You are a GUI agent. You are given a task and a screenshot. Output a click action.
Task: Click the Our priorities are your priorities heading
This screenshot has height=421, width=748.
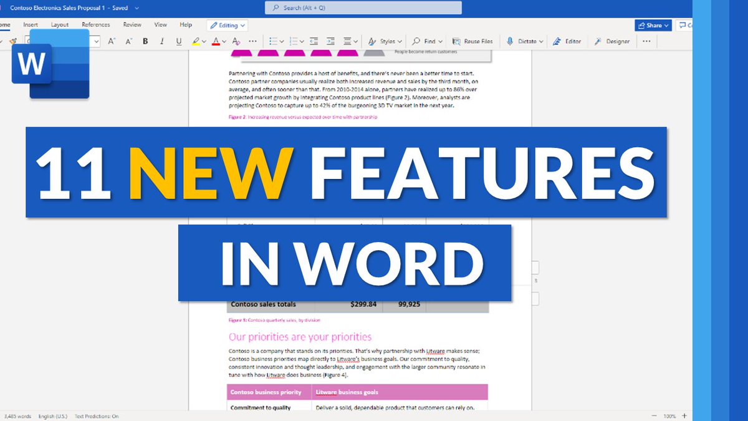coord(300,337)
